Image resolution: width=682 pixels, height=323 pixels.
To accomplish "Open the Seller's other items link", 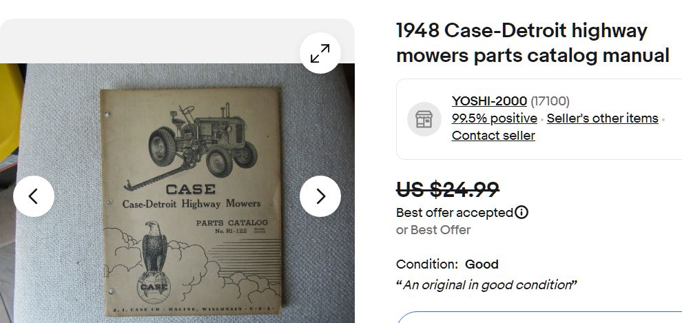I will (602, 118).
